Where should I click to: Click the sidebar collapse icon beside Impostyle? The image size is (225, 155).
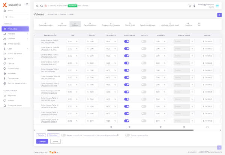point(27,4)
